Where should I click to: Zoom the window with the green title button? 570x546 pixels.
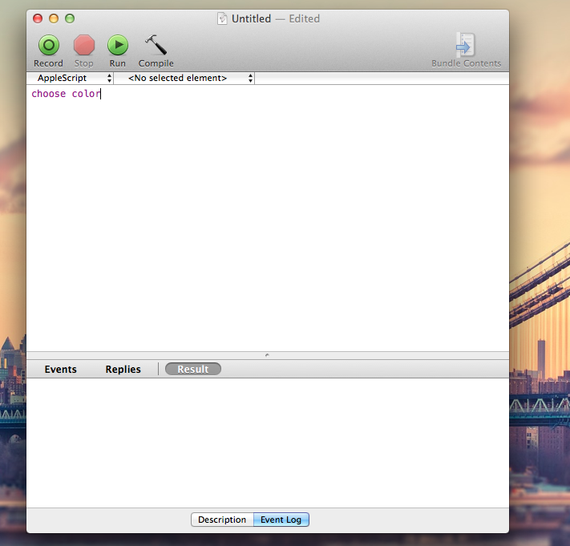[x=70, y=18]
